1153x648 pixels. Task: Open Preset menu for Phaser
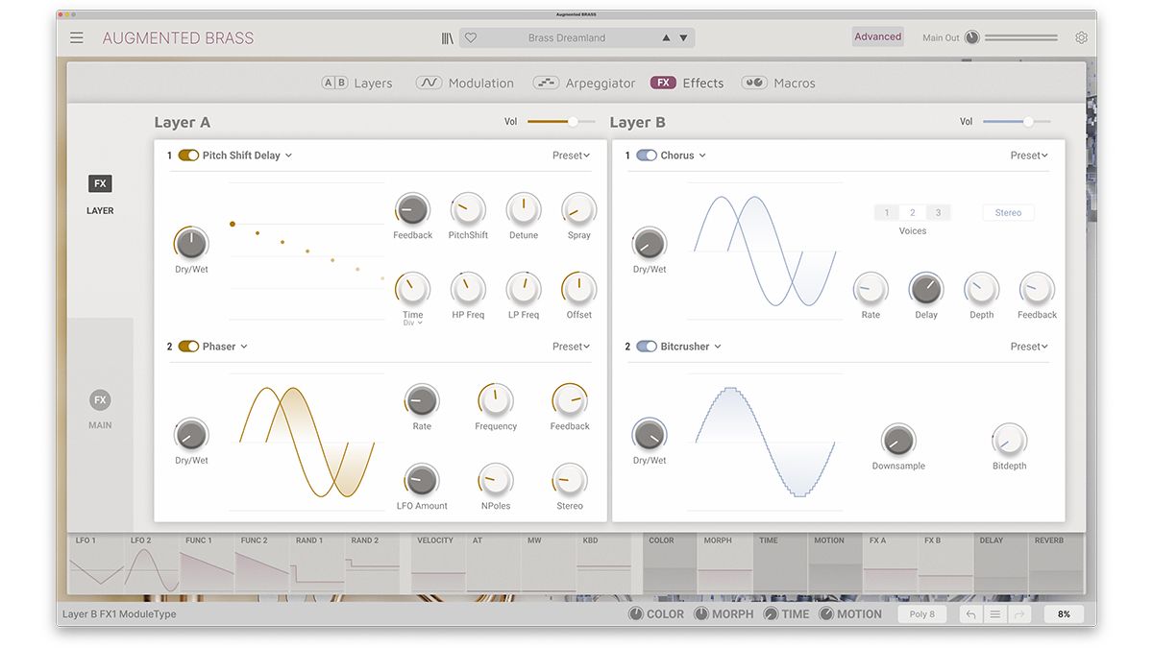coord(571,347)
